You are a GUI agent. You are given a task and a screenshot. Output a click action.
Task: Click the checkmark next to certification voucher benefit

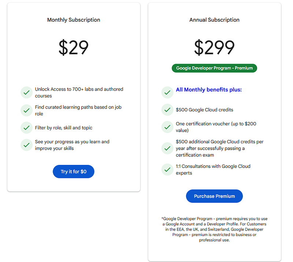click(x=167, y=127)
